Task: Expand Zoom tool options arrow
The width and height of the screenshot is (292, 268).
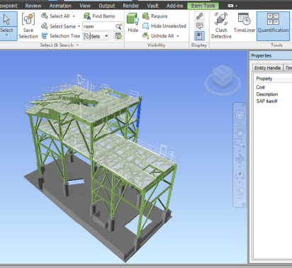Action: pos(240,151)
